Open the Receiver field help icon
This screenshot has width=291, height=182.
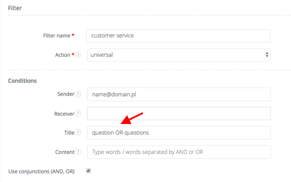pyautogui.click(x=78, y=113)
